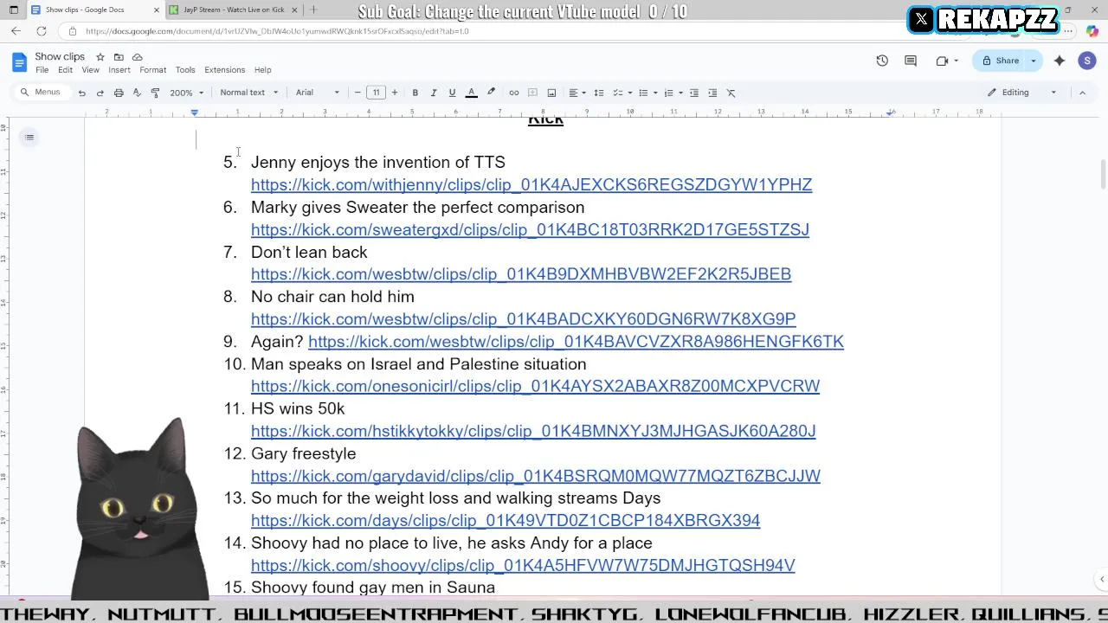The width and height of the screenshot is (1108, 623).
Task: Open the Google account avatar S
Action: (1087, 61)
